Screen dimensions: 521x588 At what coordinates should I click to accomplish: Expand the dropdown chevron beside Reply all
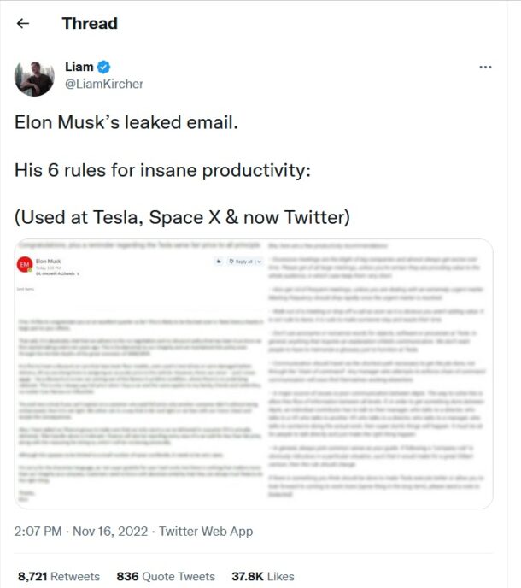point(259,262)
